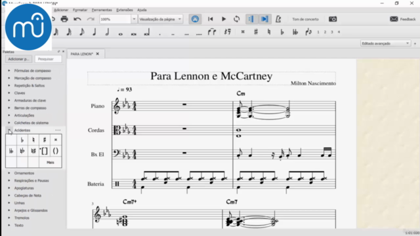Viewport: 420px width, 236px height.
Task: Close the PARA LENON tab
Action: click(98, 54)
